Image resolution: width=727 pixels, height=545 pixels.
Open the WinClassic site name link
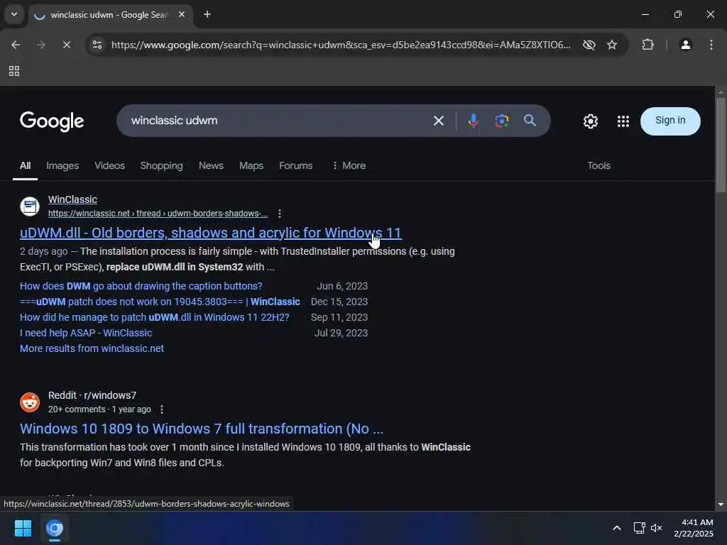[x=73, y=199]
